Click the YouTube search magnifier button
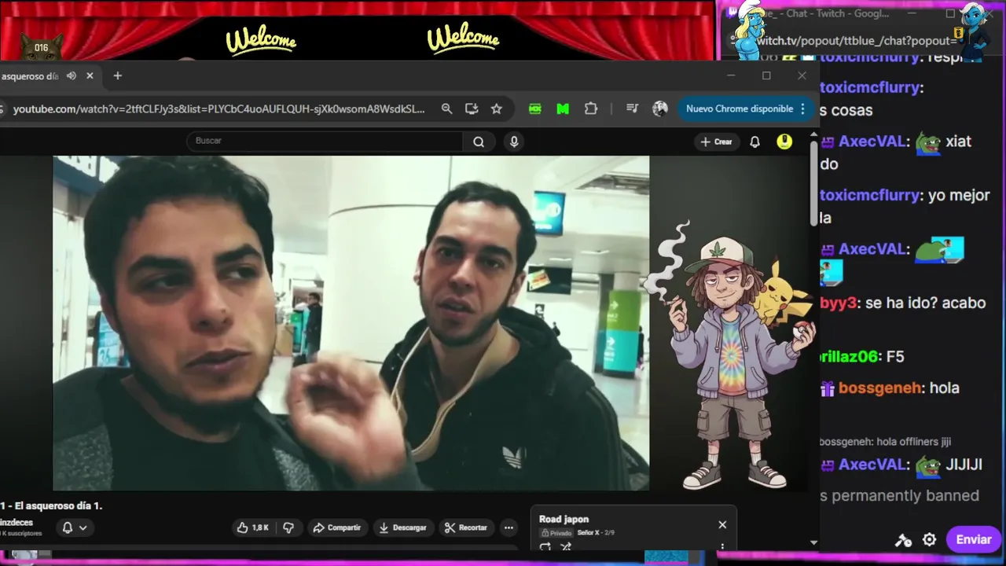Screen dimensions: 1006x566 (x=479, y=141)
